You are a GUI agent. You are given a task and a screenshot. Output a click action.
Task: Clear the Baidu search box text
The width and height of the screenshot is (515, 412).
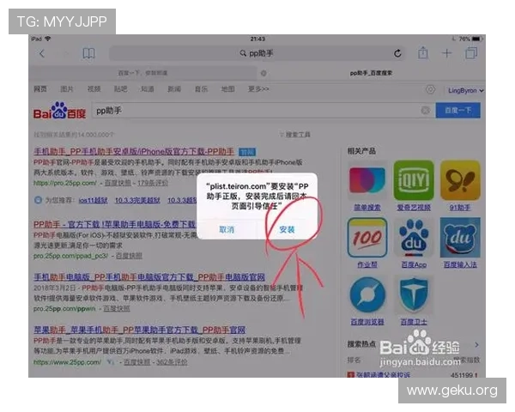426,111
